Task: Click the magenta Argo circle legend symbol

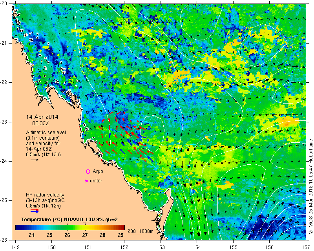Action: 88,171
